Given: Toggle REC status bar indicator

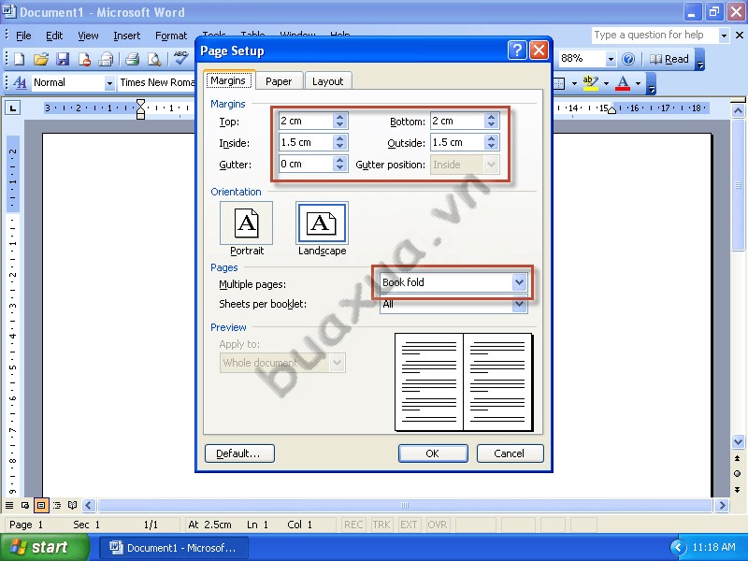Looking at the screenshot, I should tap(353, 525).
